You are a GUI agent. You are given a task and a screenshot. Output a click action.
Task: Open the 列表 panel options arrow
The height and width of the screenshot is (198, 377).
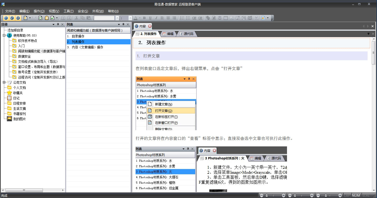point(119,24)
